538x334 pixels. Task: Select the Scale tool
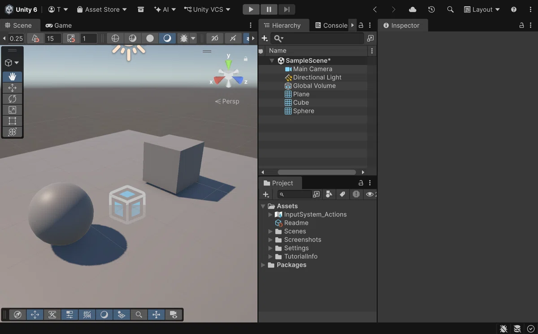[12, 110]
